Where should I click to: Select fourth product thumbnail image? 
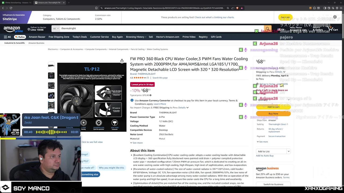pos(51,95)
